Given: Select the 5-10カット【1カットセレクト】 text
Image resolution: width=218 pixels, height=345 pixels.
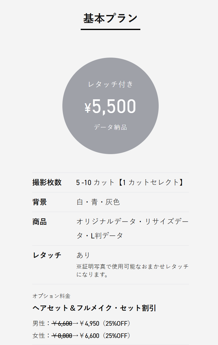Looking at the screenshot, I should tap(130, 182).
